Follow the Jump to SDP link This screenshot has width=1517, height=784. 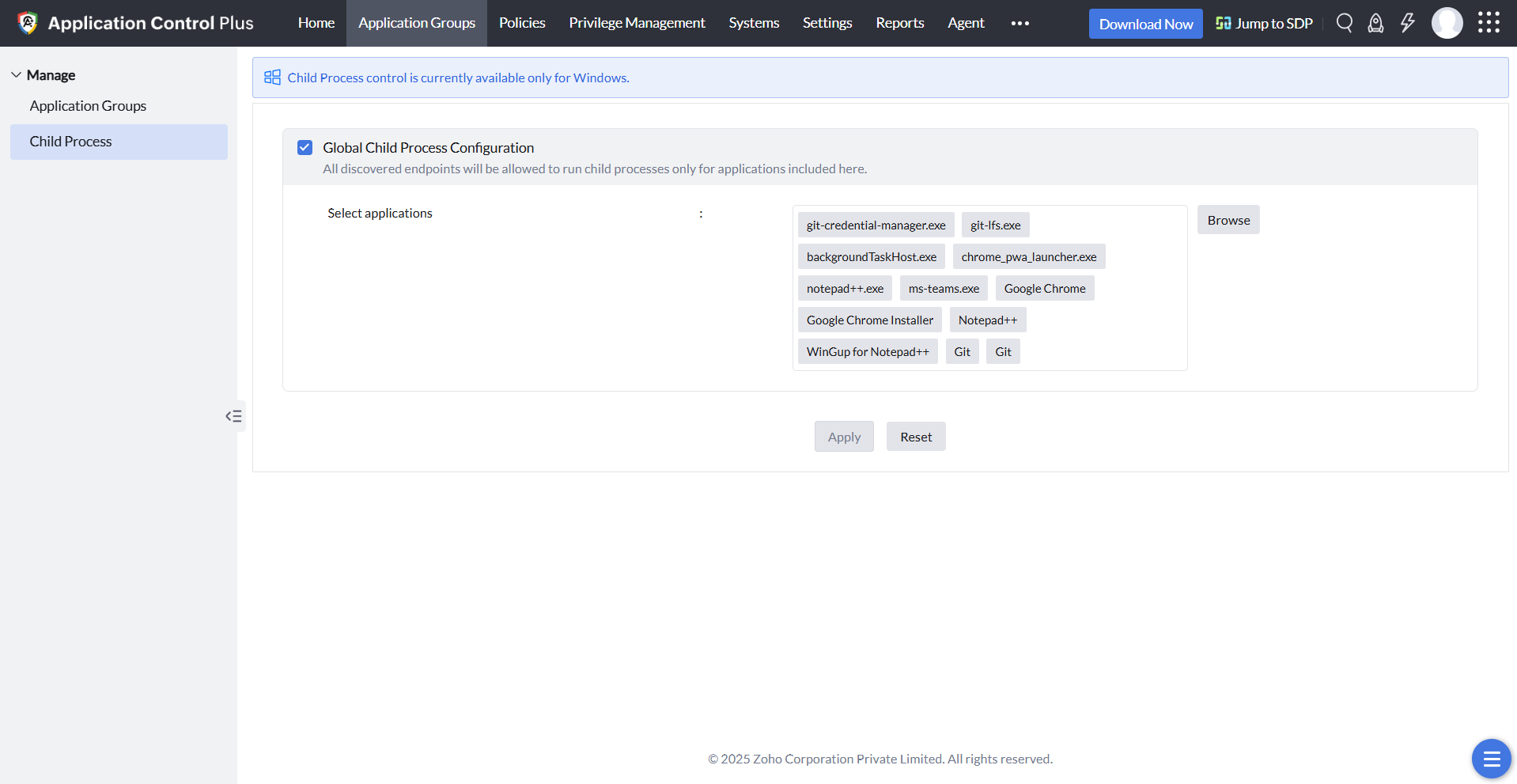coord(1264,24)
